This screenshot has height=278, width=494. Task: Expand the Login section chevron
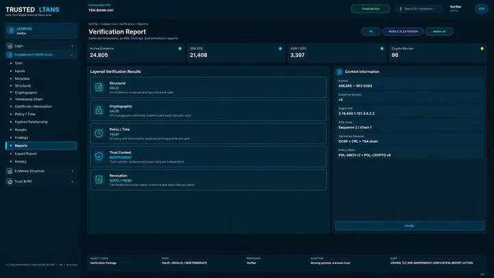(72, 46)
